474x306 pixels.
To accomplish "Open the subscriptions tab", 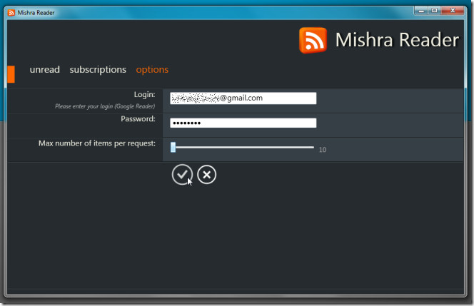I will tap(98, 70).
